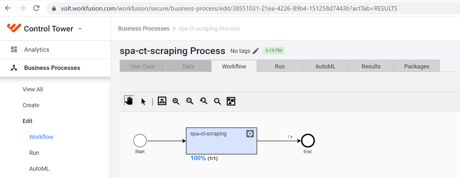The height and width of the screenshot is (178, 460).
Task: Click the plain magnifier fit icon
Action: click(217, 102)
